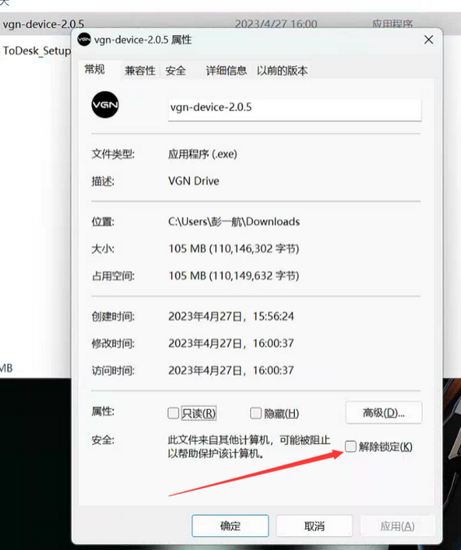Click the file name field vgn-device-2.0.5
This screenshot has height=550, width=461.
[x=295, y=108]
